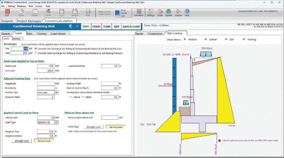Viewport: 284px width, 158px height.
Task: Click the Load Eccentricity input field
Action: (110, 66)
